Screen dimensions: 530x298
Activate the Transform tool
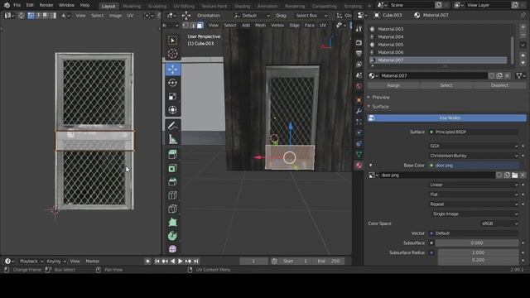pyautogui.click(x=172, y=110)
